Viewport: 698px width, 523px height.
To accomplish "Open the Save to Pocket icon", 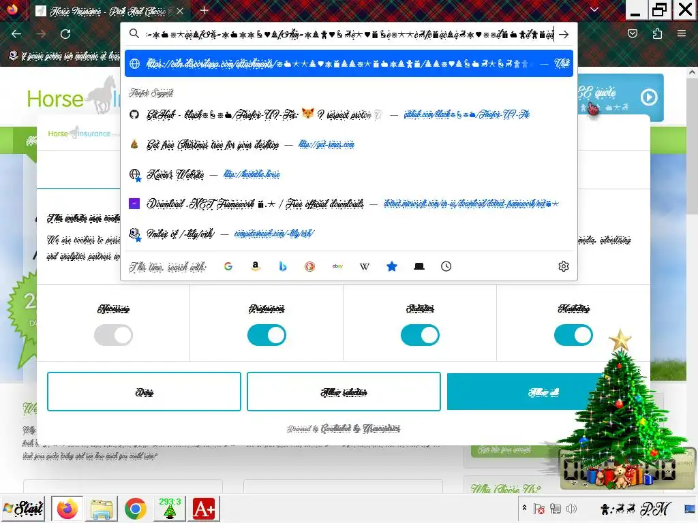I will (633, 34).
